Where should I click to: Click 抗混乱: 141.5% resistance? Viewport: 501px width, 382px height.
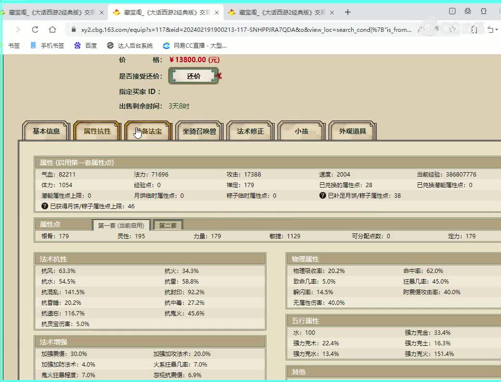click(x=63, y=292)
